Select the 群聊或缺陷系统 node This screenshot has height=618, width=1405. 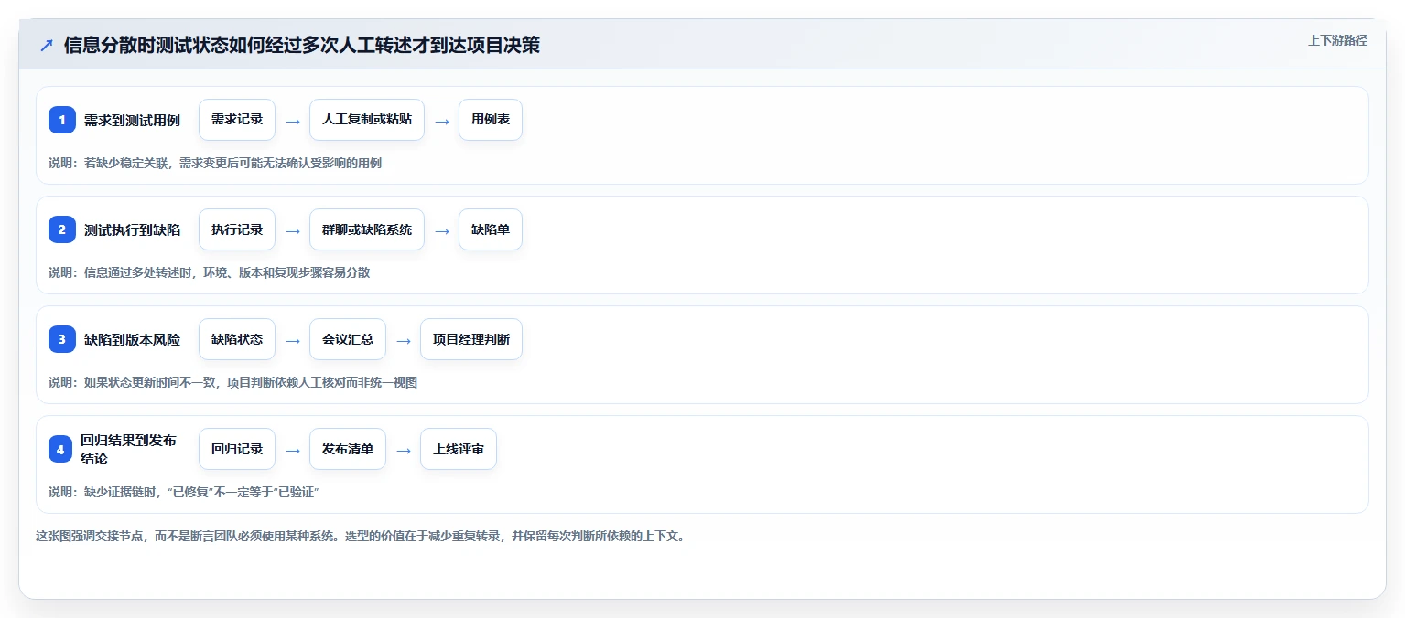[367, 229]
